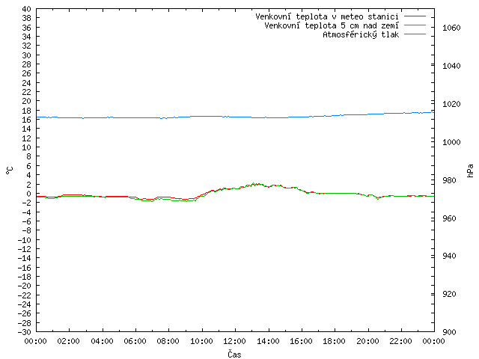479x359 pixels.
Task: Click the temperature dip near 20:30
Action: pyautogui.click(x=378, y=198)
